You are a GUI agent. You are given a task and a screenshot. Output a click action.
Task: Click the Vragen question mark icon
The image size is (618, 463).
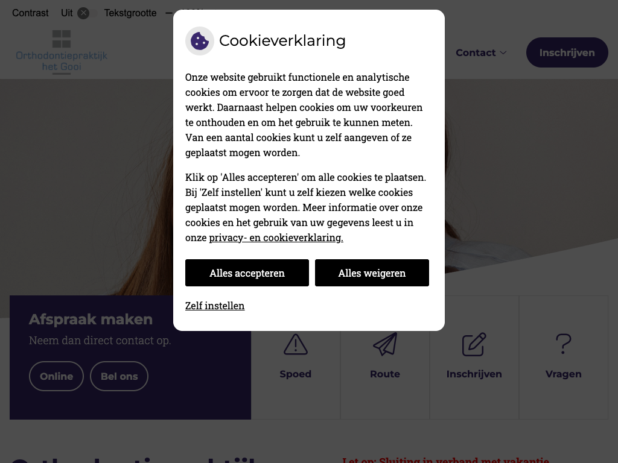pos(563,344)
